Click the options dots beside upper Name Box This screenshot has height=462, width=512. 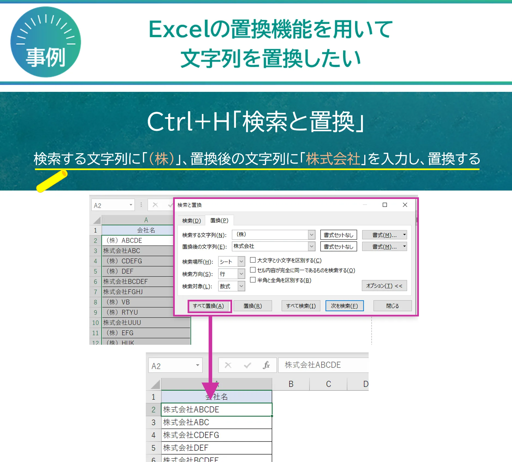coord(141,205)
